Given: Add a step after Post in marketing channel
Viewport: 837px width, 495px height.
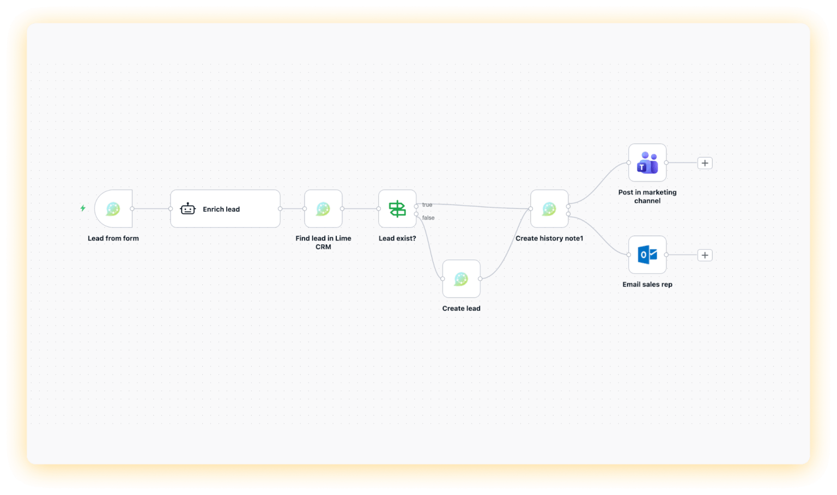Looking at the screenshot, I should coord(705,163).
